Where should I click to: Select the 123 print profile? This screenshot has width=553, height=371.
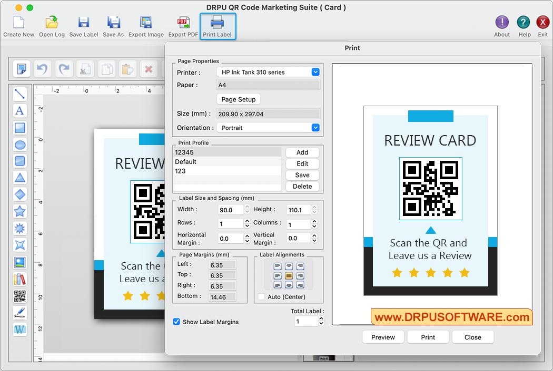coord(226,171)
